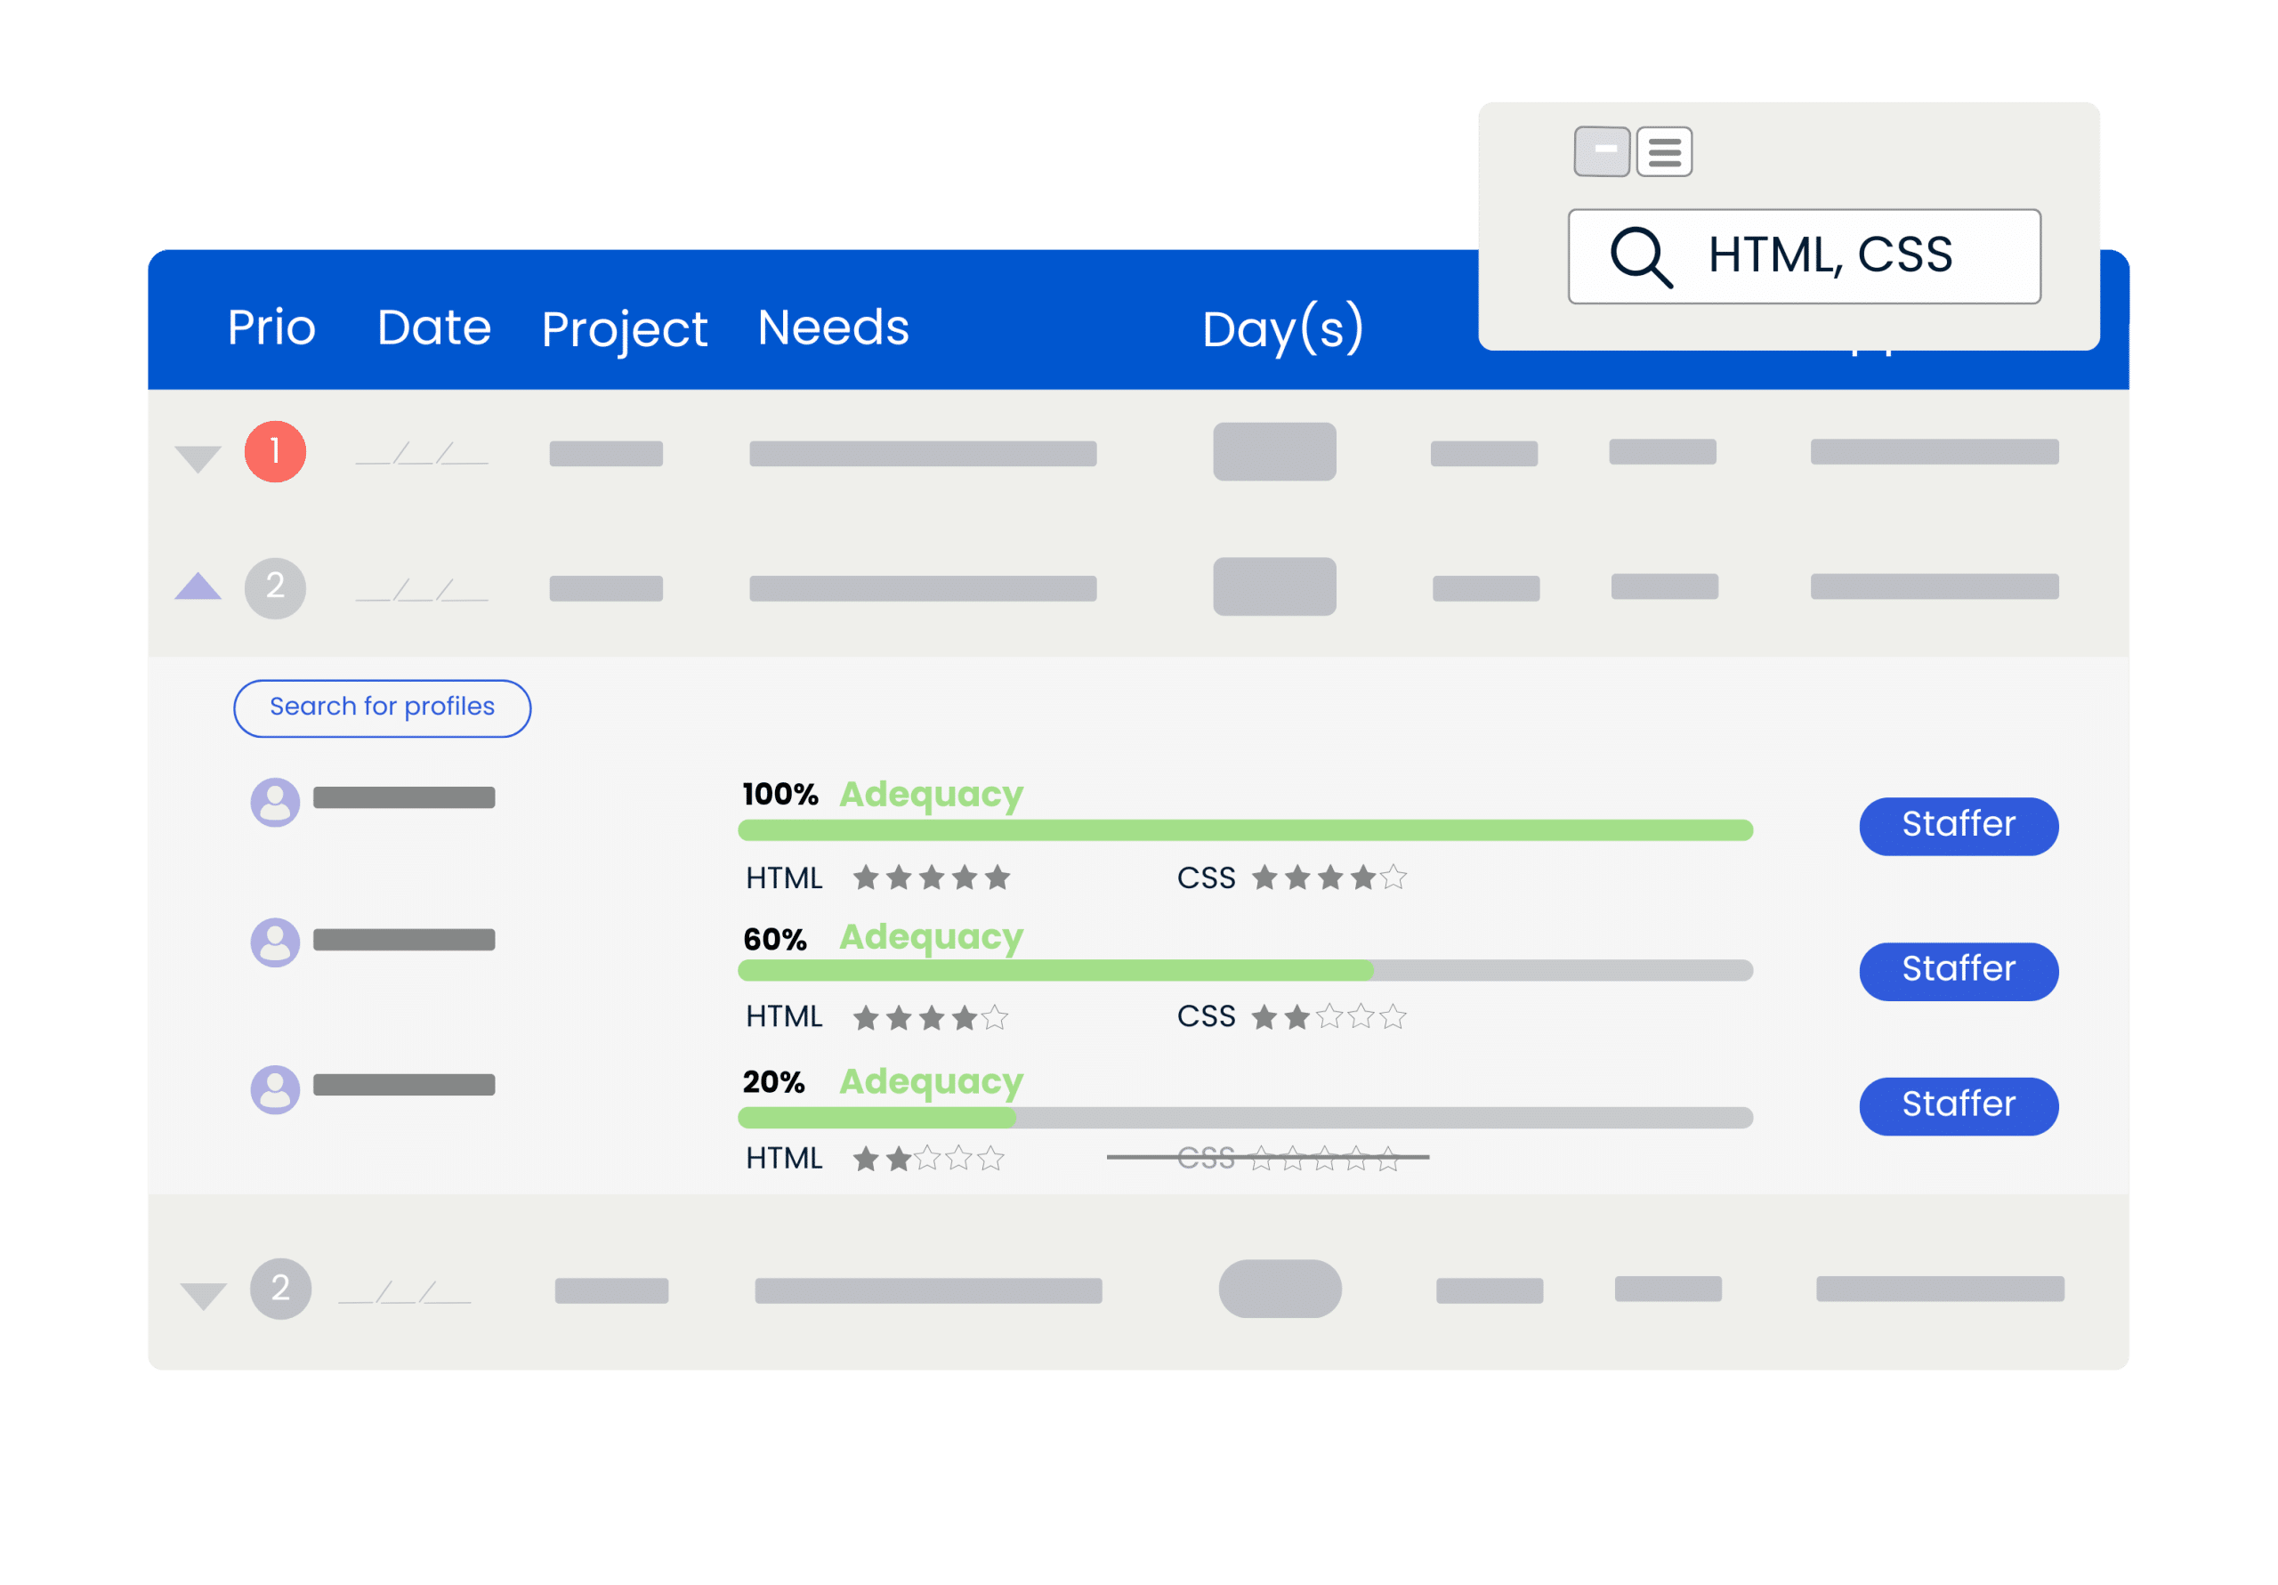Click the red priority 1 badge
Viewport: 2278px width, 1585px height.
click(275, 451)
